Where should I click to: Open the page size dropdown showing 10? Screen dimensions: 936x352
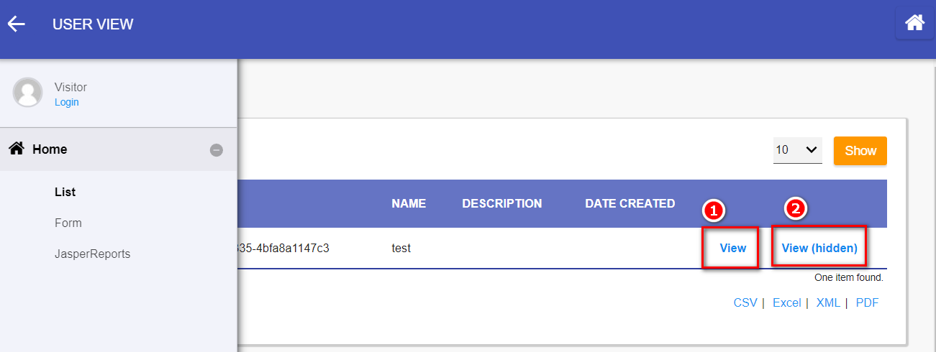click(x=797, y=150)
